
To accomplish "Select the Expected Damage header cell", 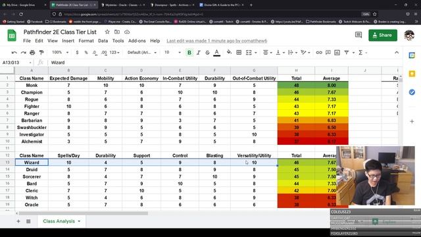I will [x=68, y=78].
